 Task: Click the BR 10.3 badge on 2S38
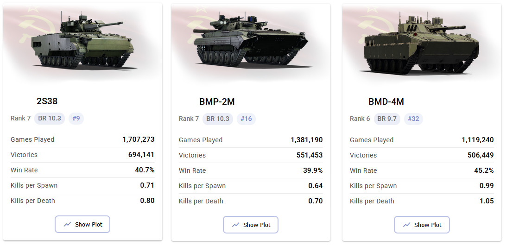50,119
